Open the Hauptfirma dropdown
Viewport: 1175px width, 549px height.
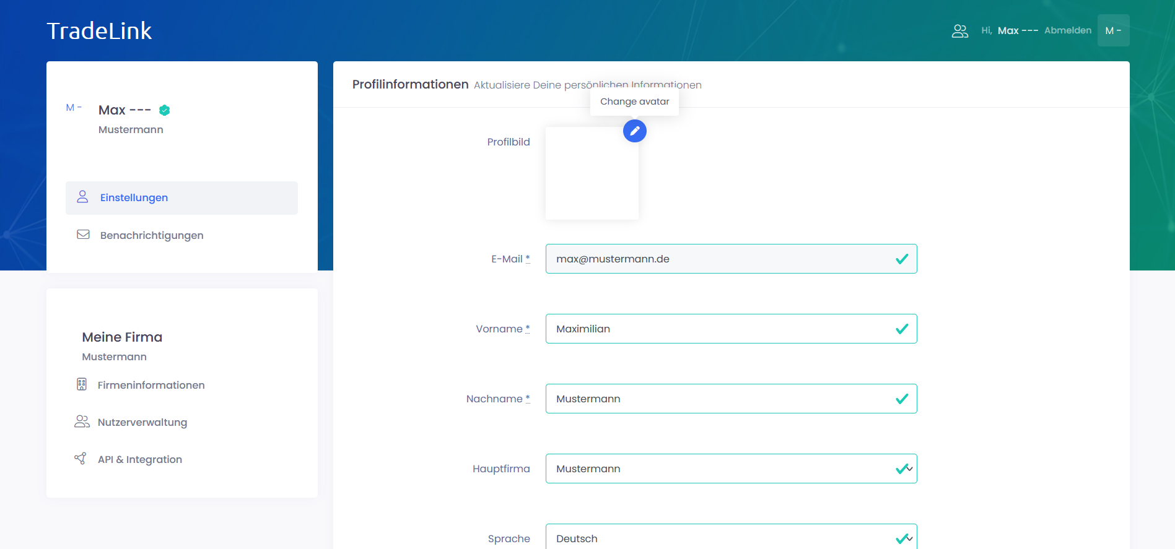tap(731, 469)
